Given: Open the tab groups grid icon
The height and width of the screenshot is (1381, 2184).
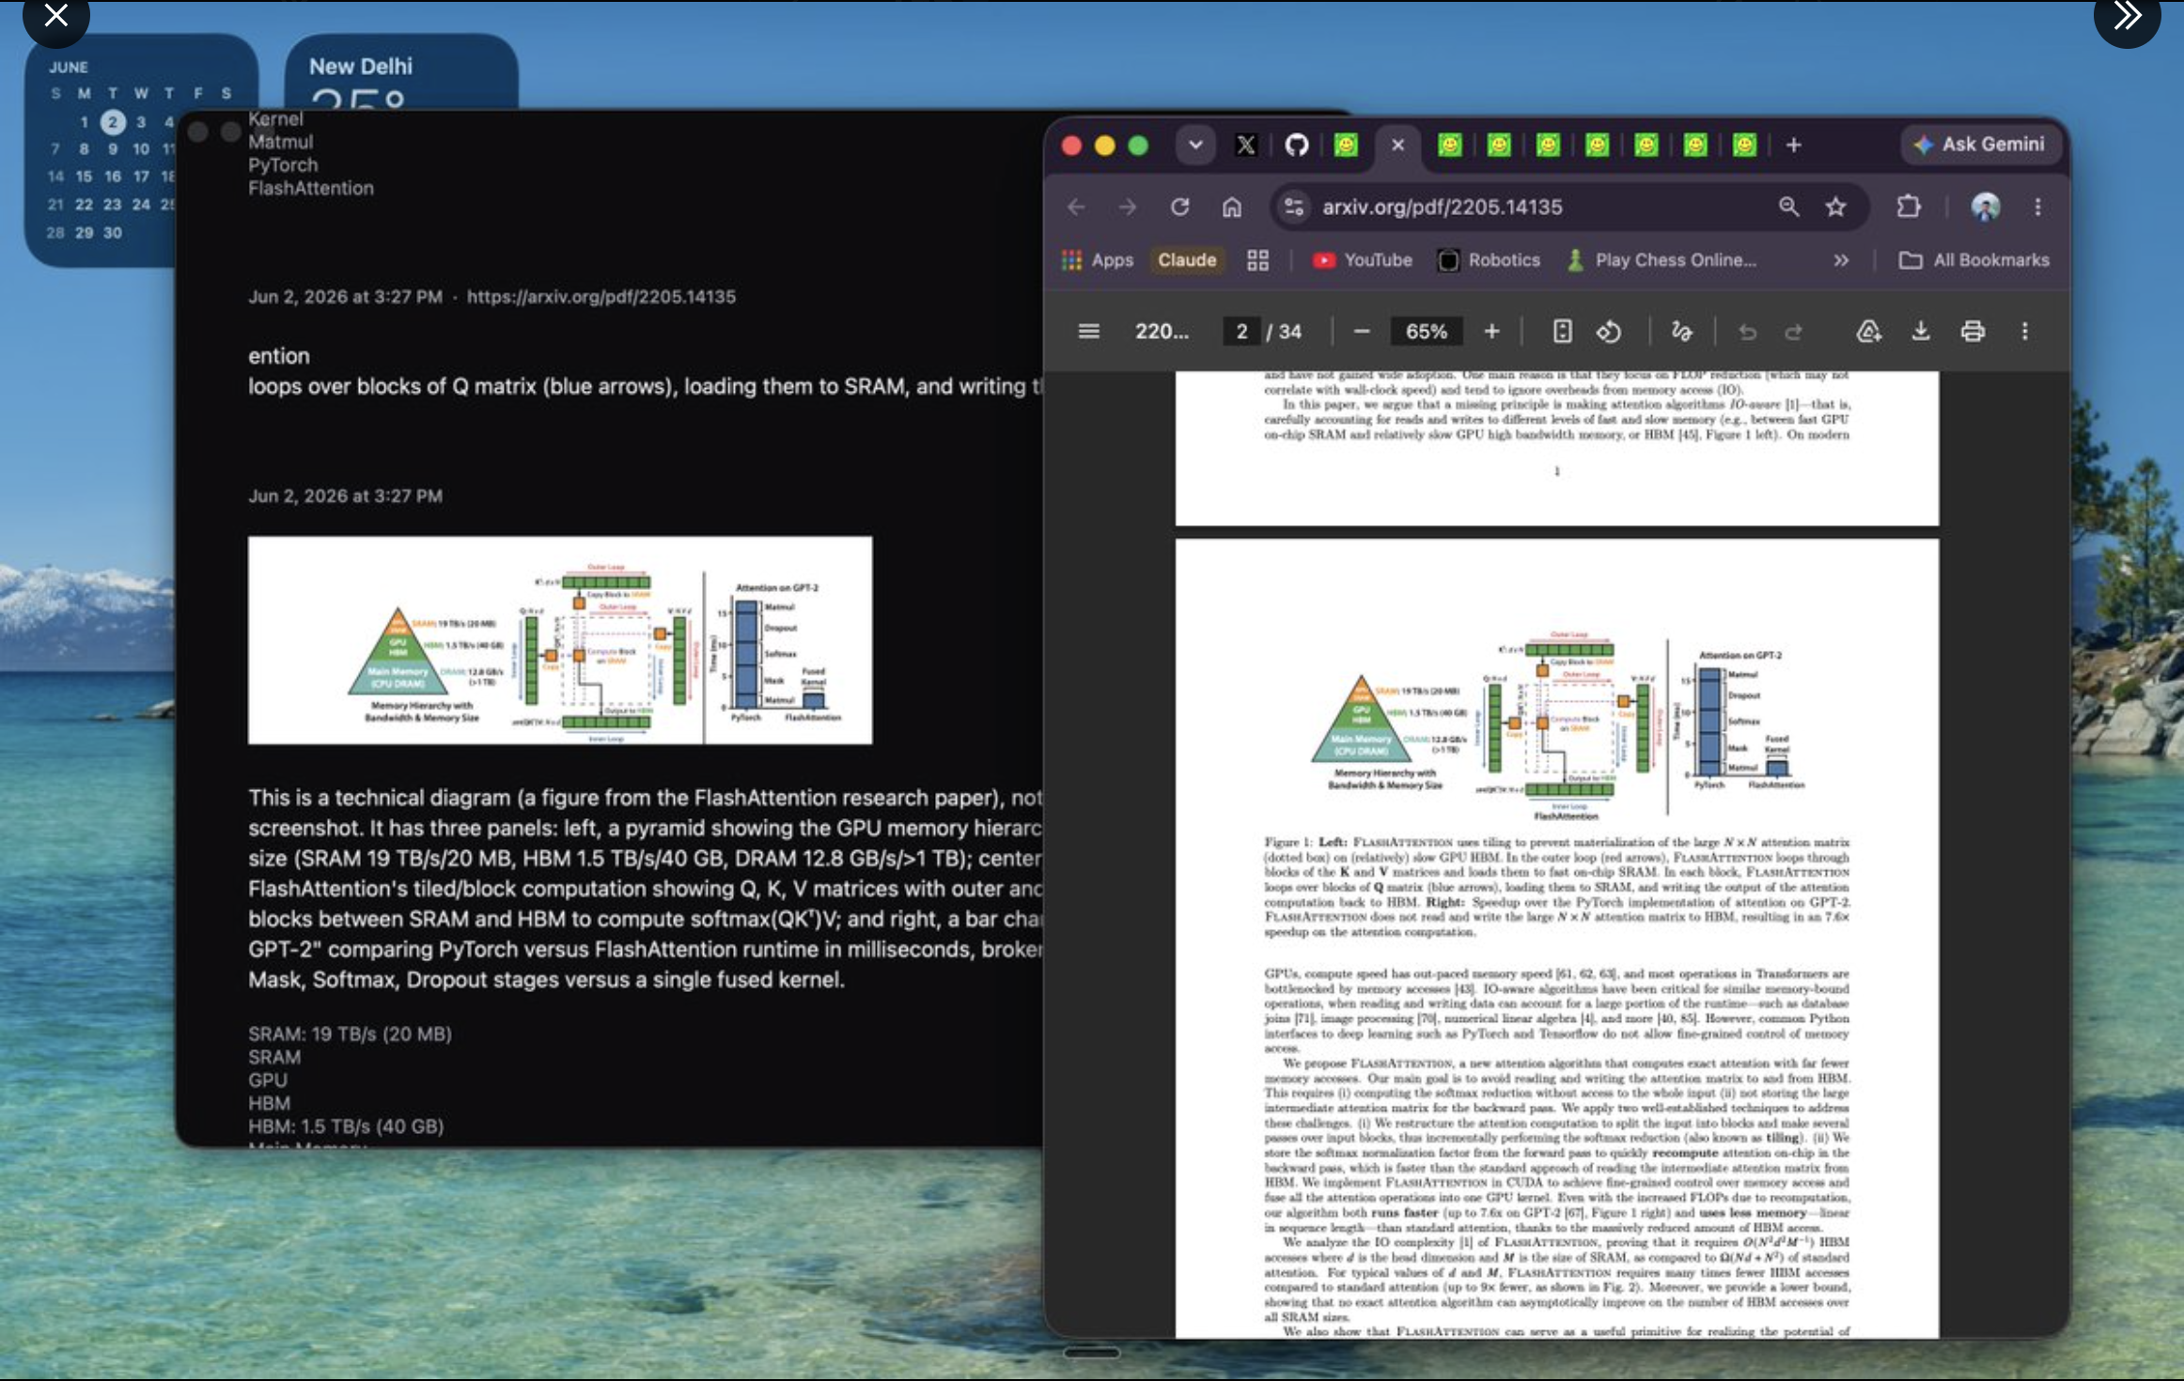Looking at the screenshot, I should coord(1257,260).
